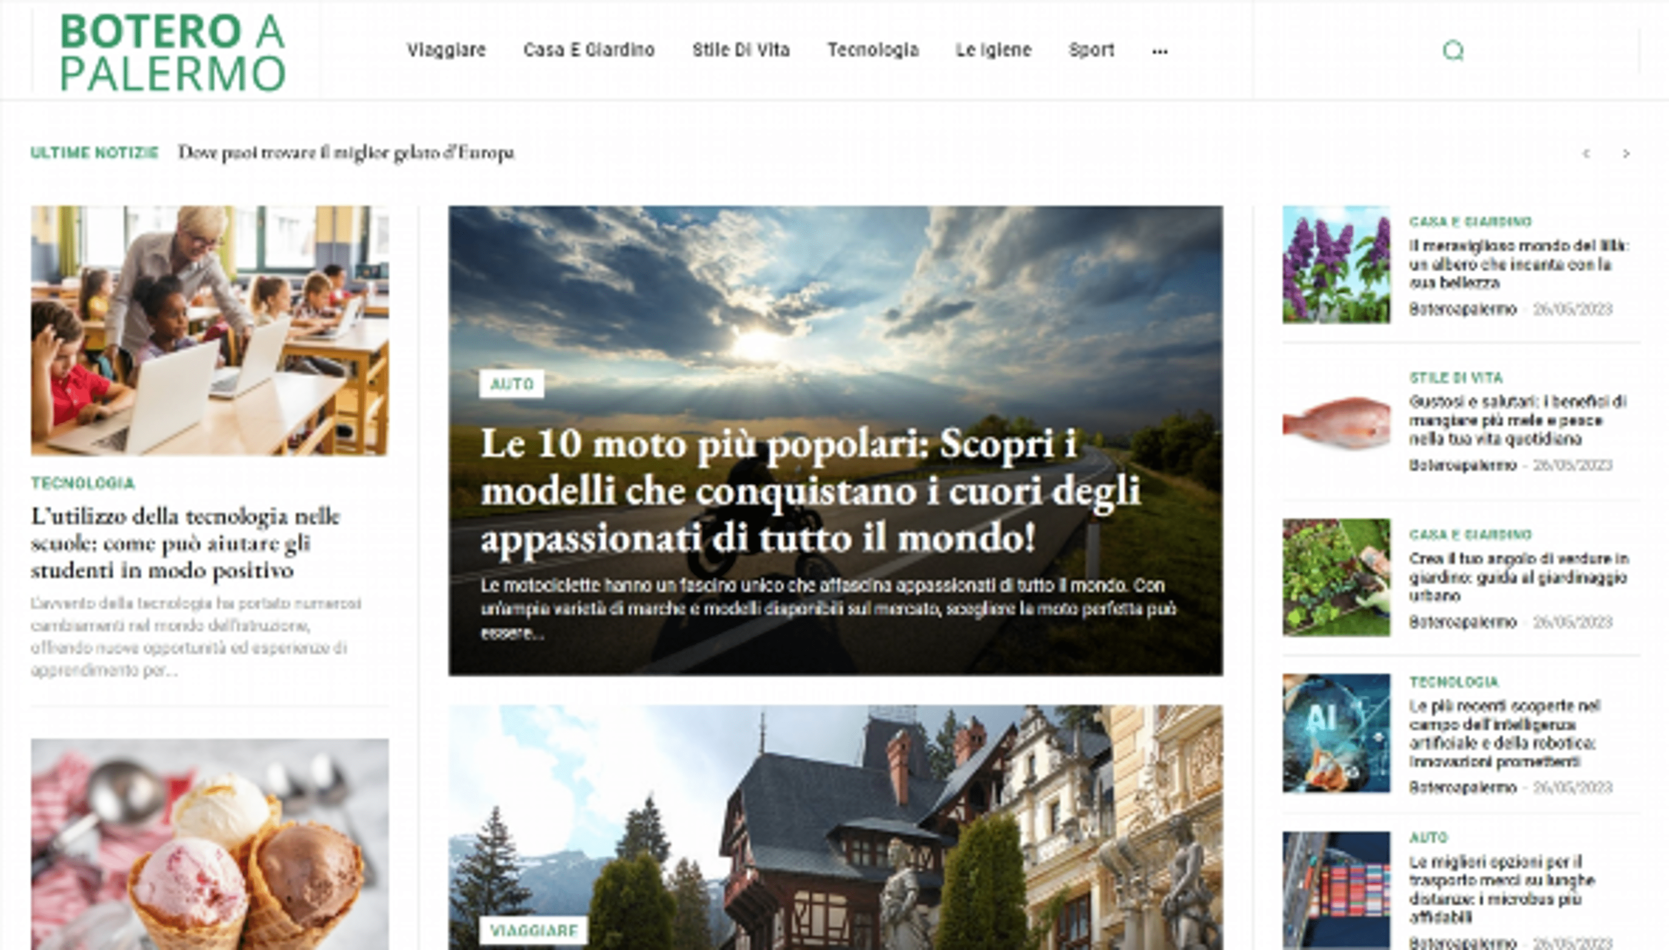1669x950 pixels.
Task: Expand the three-dots more menu
Action: coord(1160,51)
